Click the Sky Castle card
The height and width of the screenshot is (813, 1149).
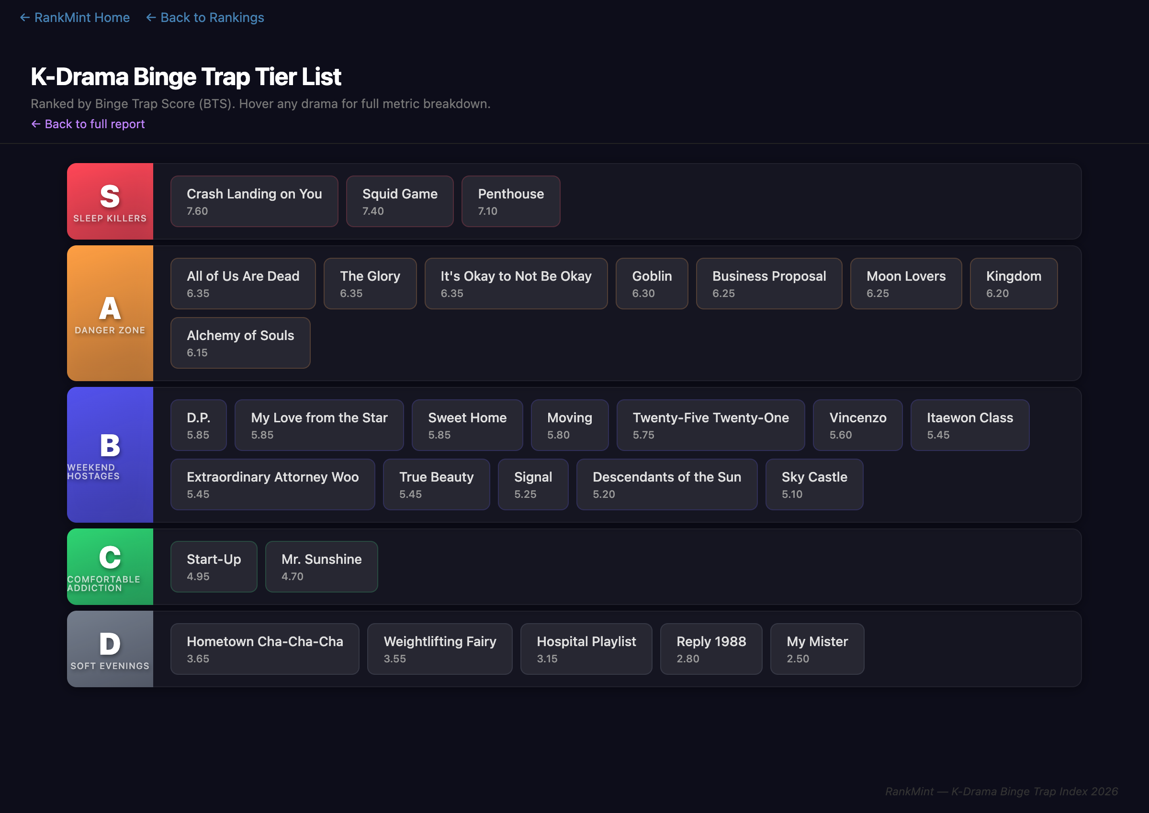[814, 484]
